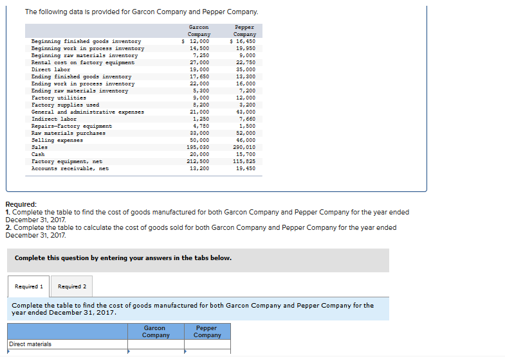Click the Garcon Company answer column header

pyautogui.click(x=156, y=331)
